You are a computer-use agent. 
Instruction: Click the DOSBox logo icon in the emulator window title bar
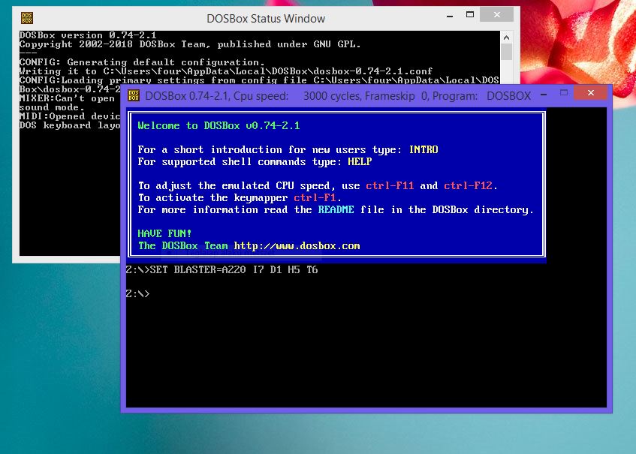133,95
